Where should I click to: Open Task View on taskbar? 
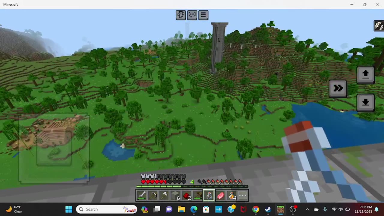point(157,209)
